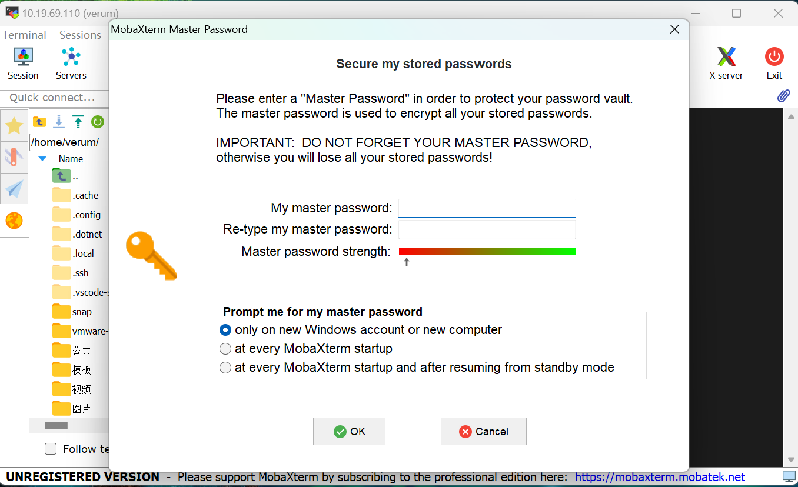Focus the My master password field

click(x=487, y=208)
